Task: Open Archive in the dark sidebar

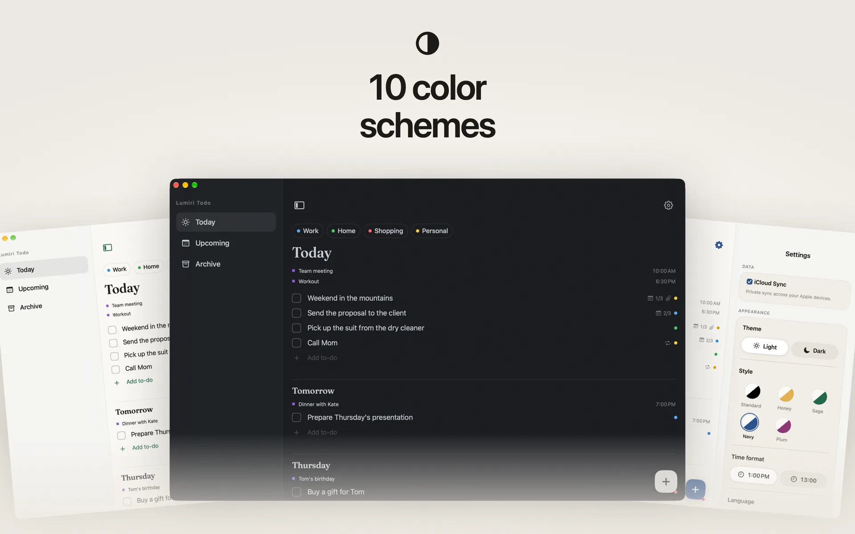Action: click(226, 264)
